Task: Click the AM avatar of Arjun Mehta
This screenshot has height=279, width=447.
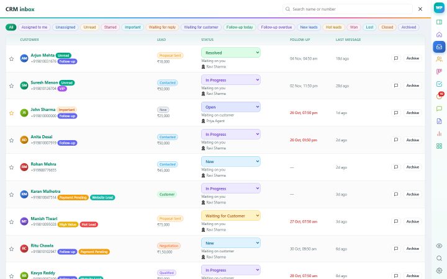Action: (24, 58)
